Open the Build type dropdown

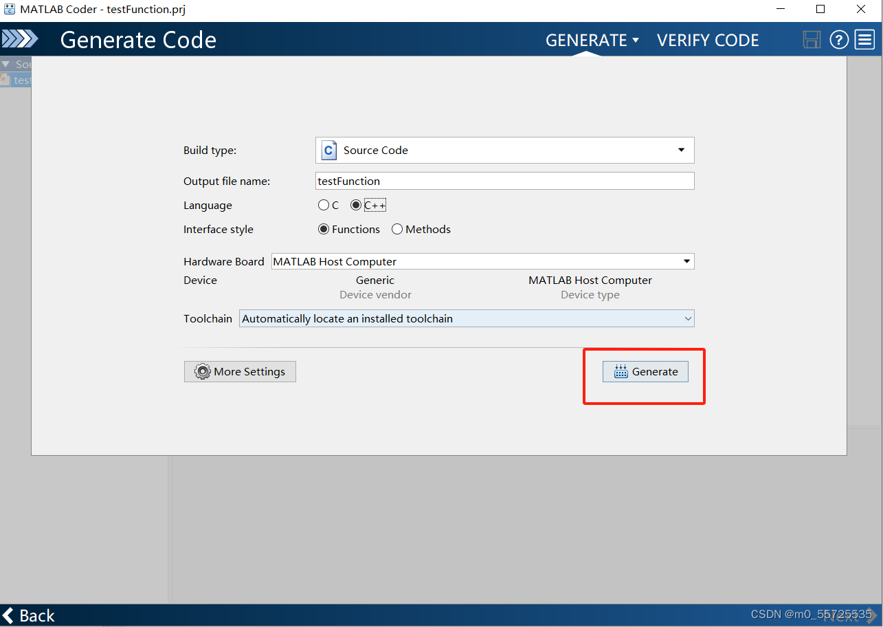(681, 150)
